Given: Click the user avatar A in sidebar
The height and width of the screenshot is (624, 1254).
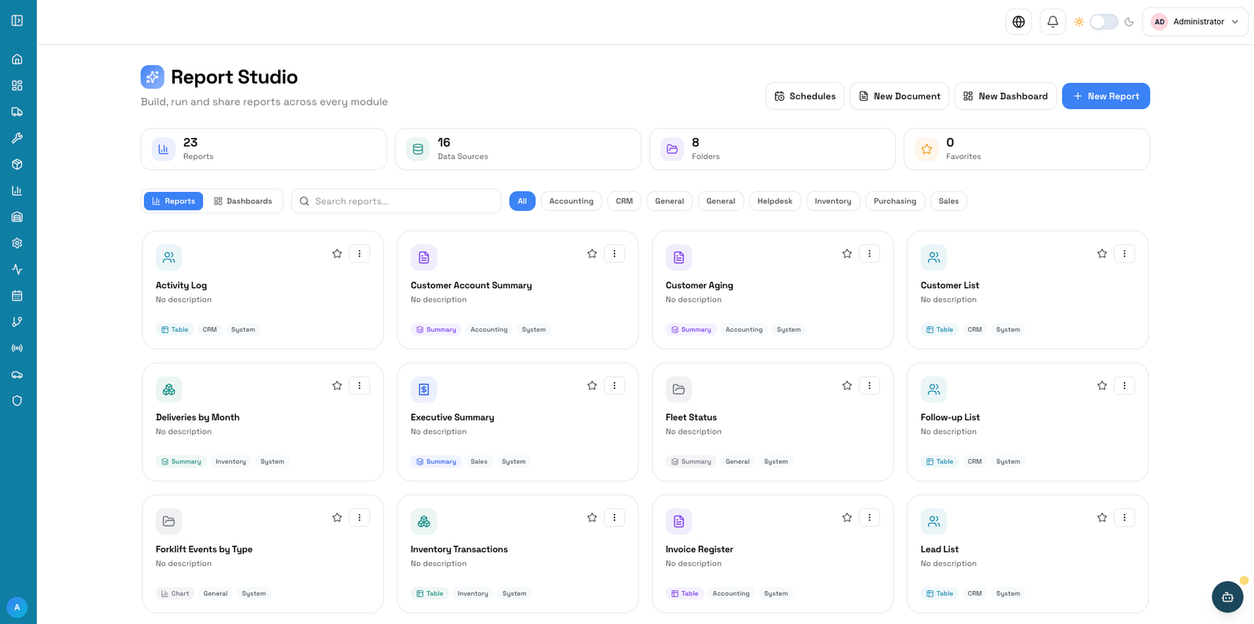Looking at the screenshot, I should tap(17, 608).
